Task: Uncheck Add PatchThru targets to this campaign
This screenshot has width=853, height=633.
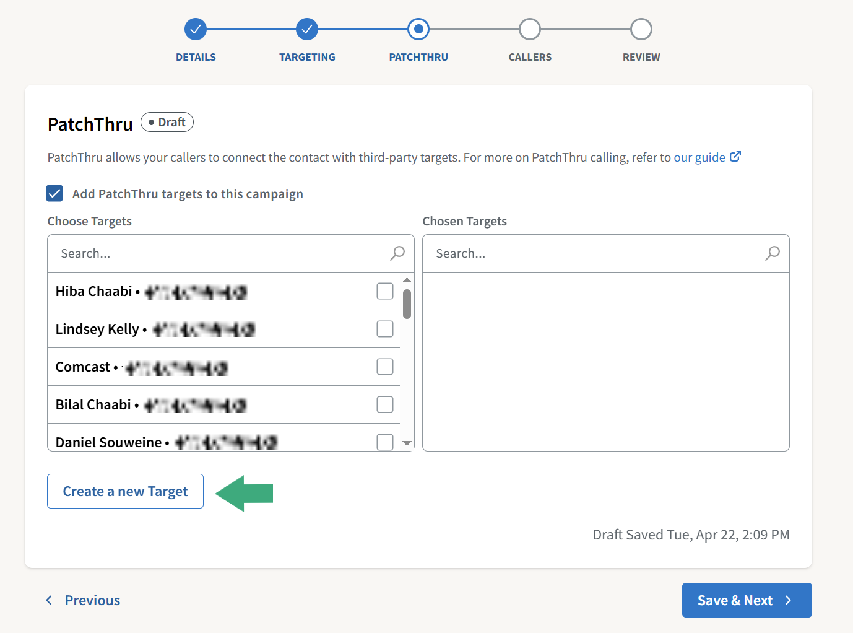Action: click(54, 193)
